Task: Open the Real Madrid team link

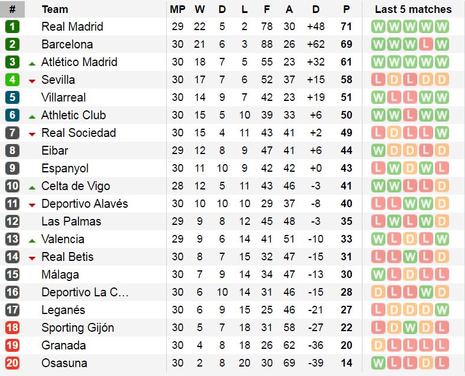Action: pyautogui.click(x=72, y=27)
